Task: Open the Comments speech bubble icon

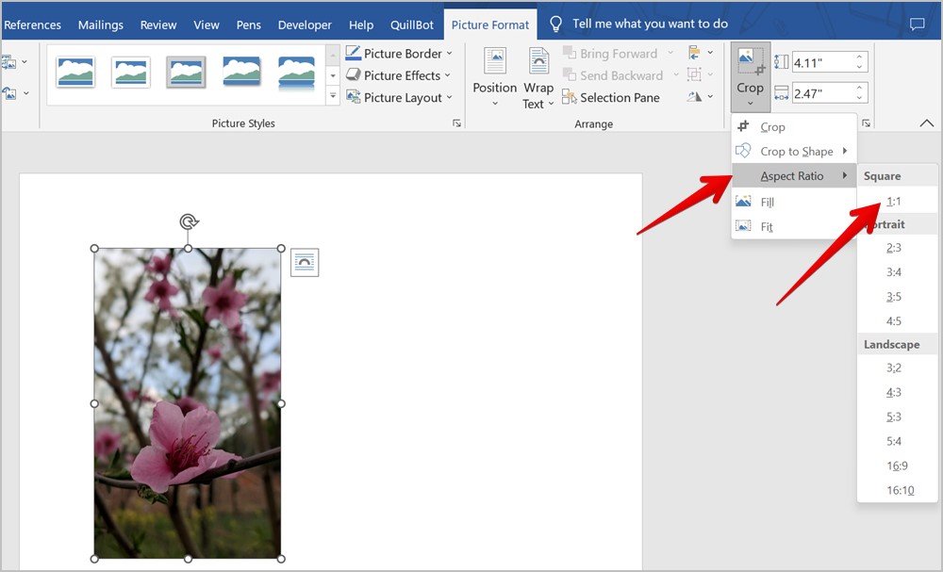Action: (x=917, y=25)
